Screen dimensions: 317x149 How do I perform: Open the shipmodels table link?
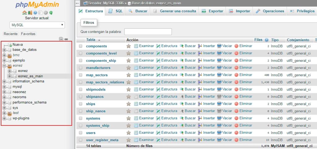(96, 89)
